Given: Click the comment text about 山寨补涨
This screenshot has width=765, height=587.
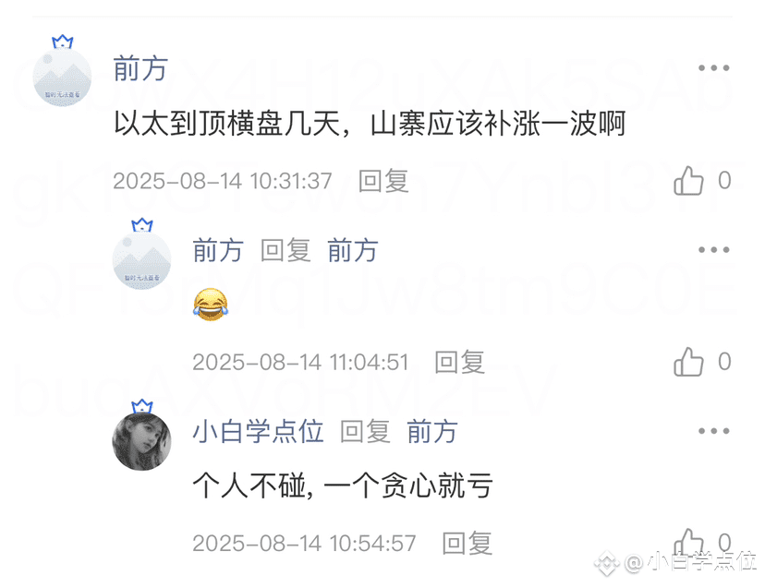Looking at the screenshot, I should (x=370, y=124).
